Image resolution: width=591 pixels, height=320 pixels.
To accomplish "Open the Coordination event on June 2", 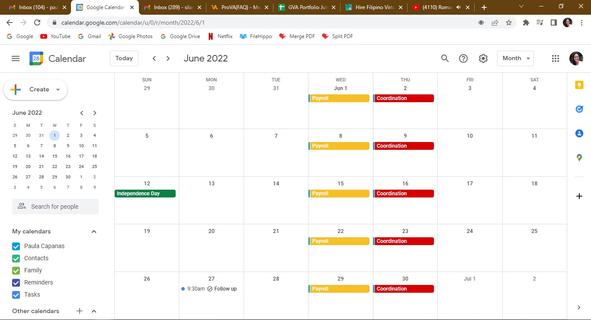I will point(404,98).
